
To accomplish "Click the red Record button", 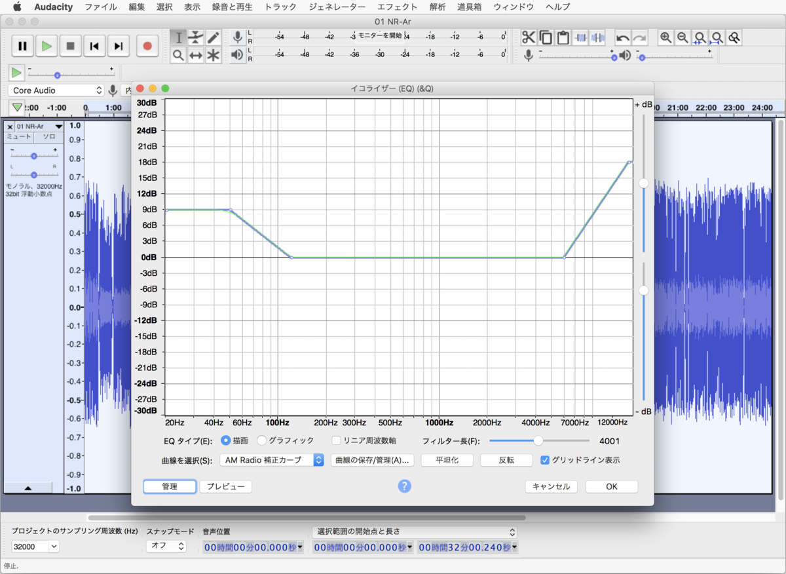I will 147,46.
